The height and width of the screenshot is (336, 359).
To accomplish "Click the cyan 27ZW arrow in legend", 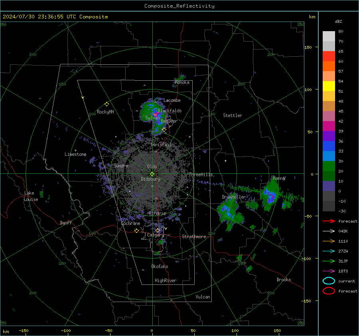I will (x=329, y=251).
